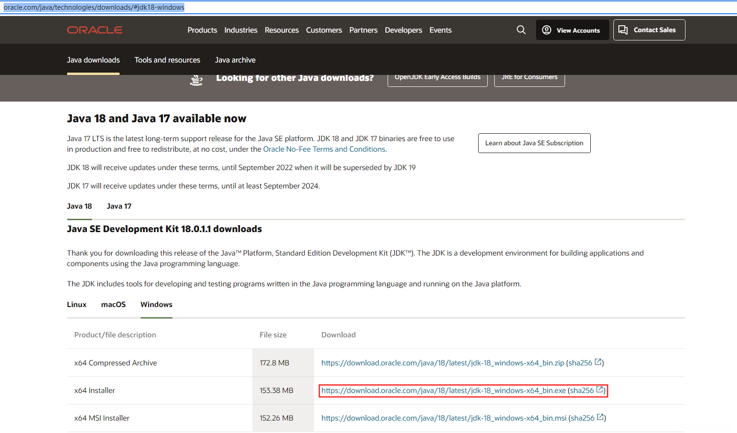Open Oracle No-Fee Terms and Conditions link

pyautogui.click(x=324, y=149)
